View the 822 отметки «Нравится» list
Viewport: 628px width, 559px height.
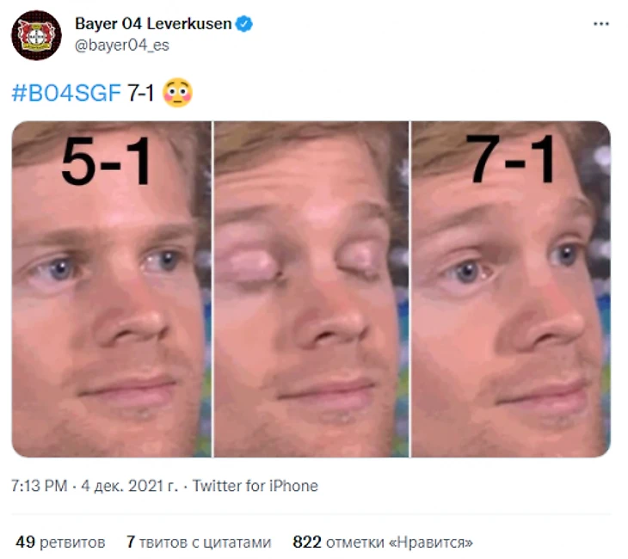[383, 543]
